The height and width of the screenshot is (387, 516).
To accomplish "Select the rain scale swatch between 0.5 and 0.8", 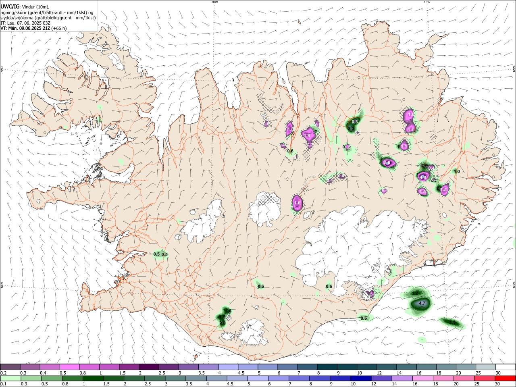I will tap(52, 378).
